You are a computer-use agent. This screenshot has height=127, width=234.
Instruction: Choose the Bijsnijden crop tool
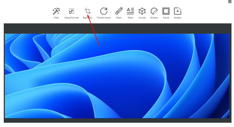click(88, 13)
